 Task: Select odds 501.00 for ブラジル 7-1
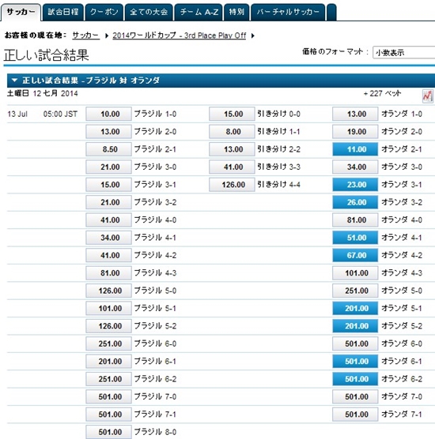coord(109,414)
